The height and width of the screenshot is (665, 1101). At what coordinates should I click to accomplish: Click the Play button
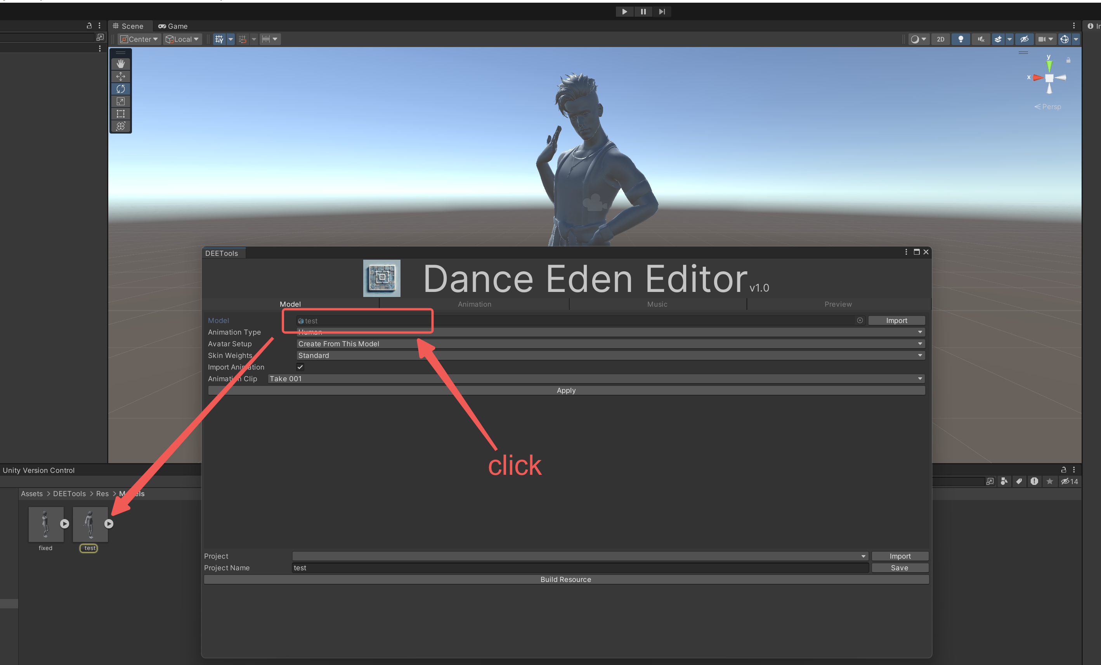click(x=624, y=12)
